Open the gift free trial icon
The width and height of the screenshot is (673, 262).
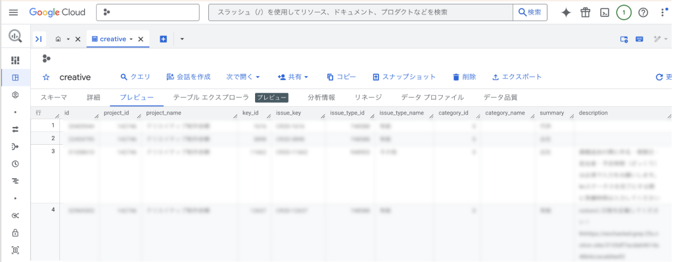click(x=585, y=12)
